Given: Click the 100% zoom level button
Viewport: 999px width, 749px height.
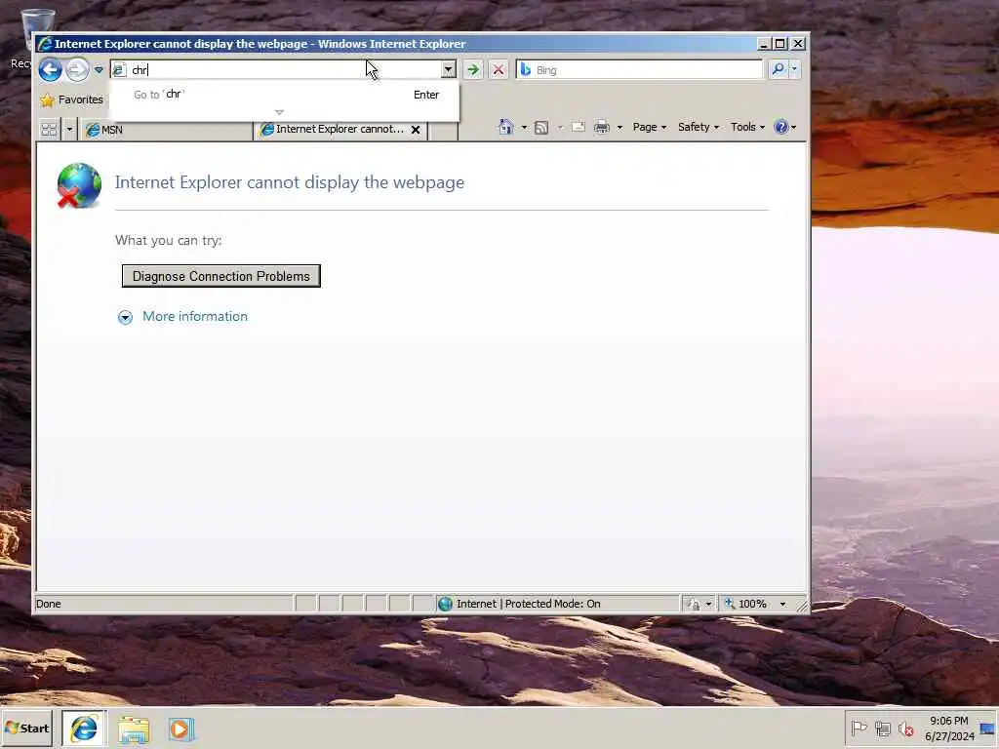Looking at the screenshot, I should pos(746,604).
